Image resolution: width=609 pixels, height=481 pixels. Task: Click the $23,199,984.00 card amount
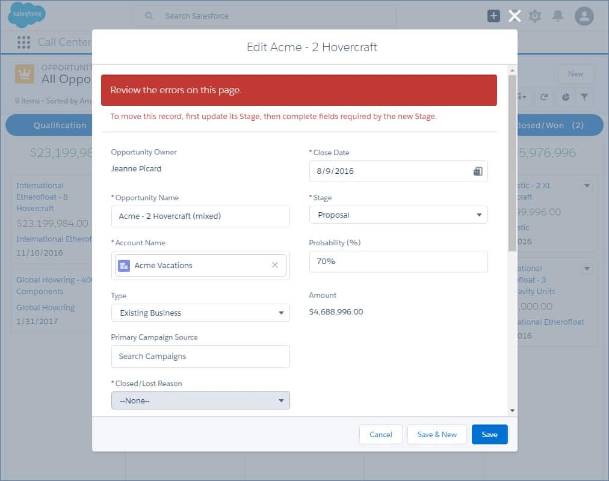pyautogui.click(x=52, y=224)
